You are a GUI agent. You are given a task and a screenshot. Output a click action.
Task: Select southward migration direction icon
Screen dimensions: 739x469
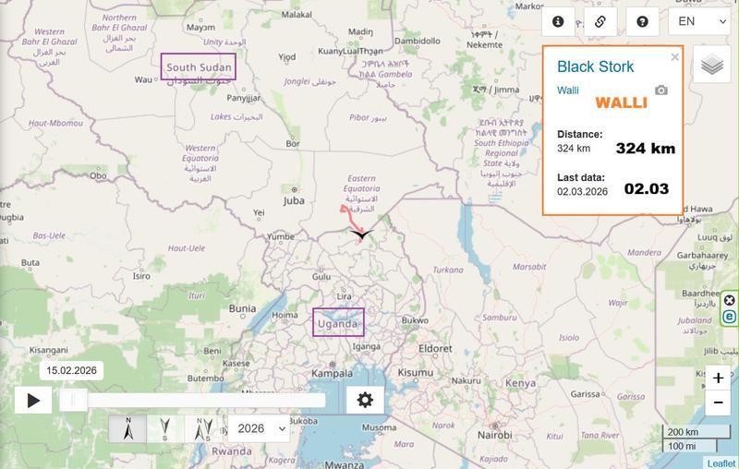coord(165,428)
